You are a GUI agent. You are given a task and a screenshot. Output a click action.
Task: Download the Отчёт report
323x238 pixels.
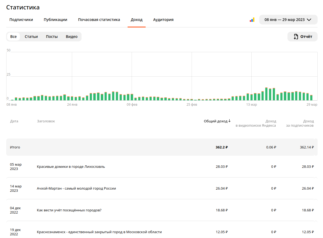click(x=303, y=37)
